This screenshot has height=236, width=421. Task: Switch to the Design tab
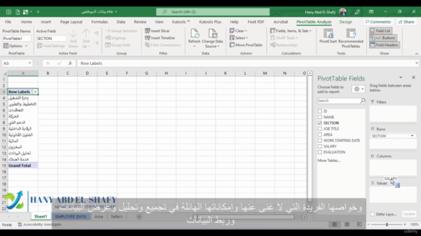pos(345,22)
